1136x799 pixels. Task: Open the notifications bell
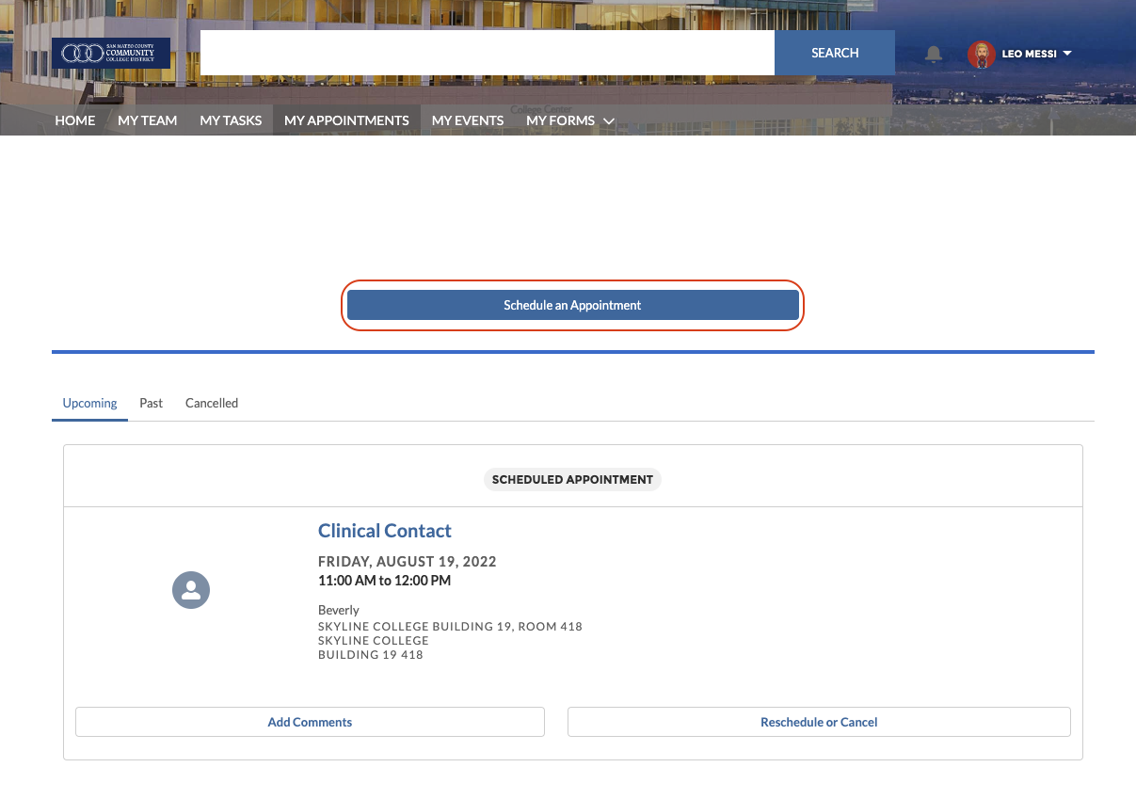tap(934, 54)
